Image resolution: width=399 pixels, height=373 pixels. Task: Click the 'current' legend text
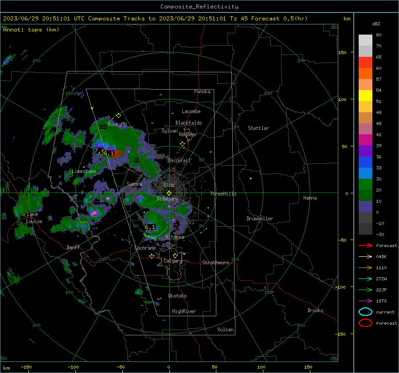tap(385, 312)
